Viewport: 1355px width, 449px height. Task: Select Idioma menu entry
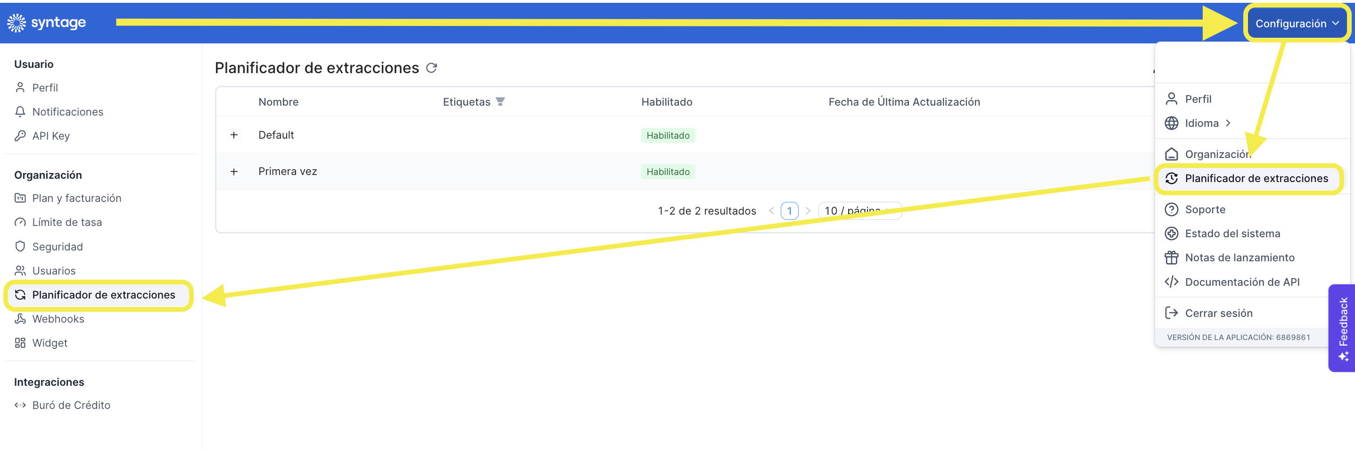pos(1202,123)
